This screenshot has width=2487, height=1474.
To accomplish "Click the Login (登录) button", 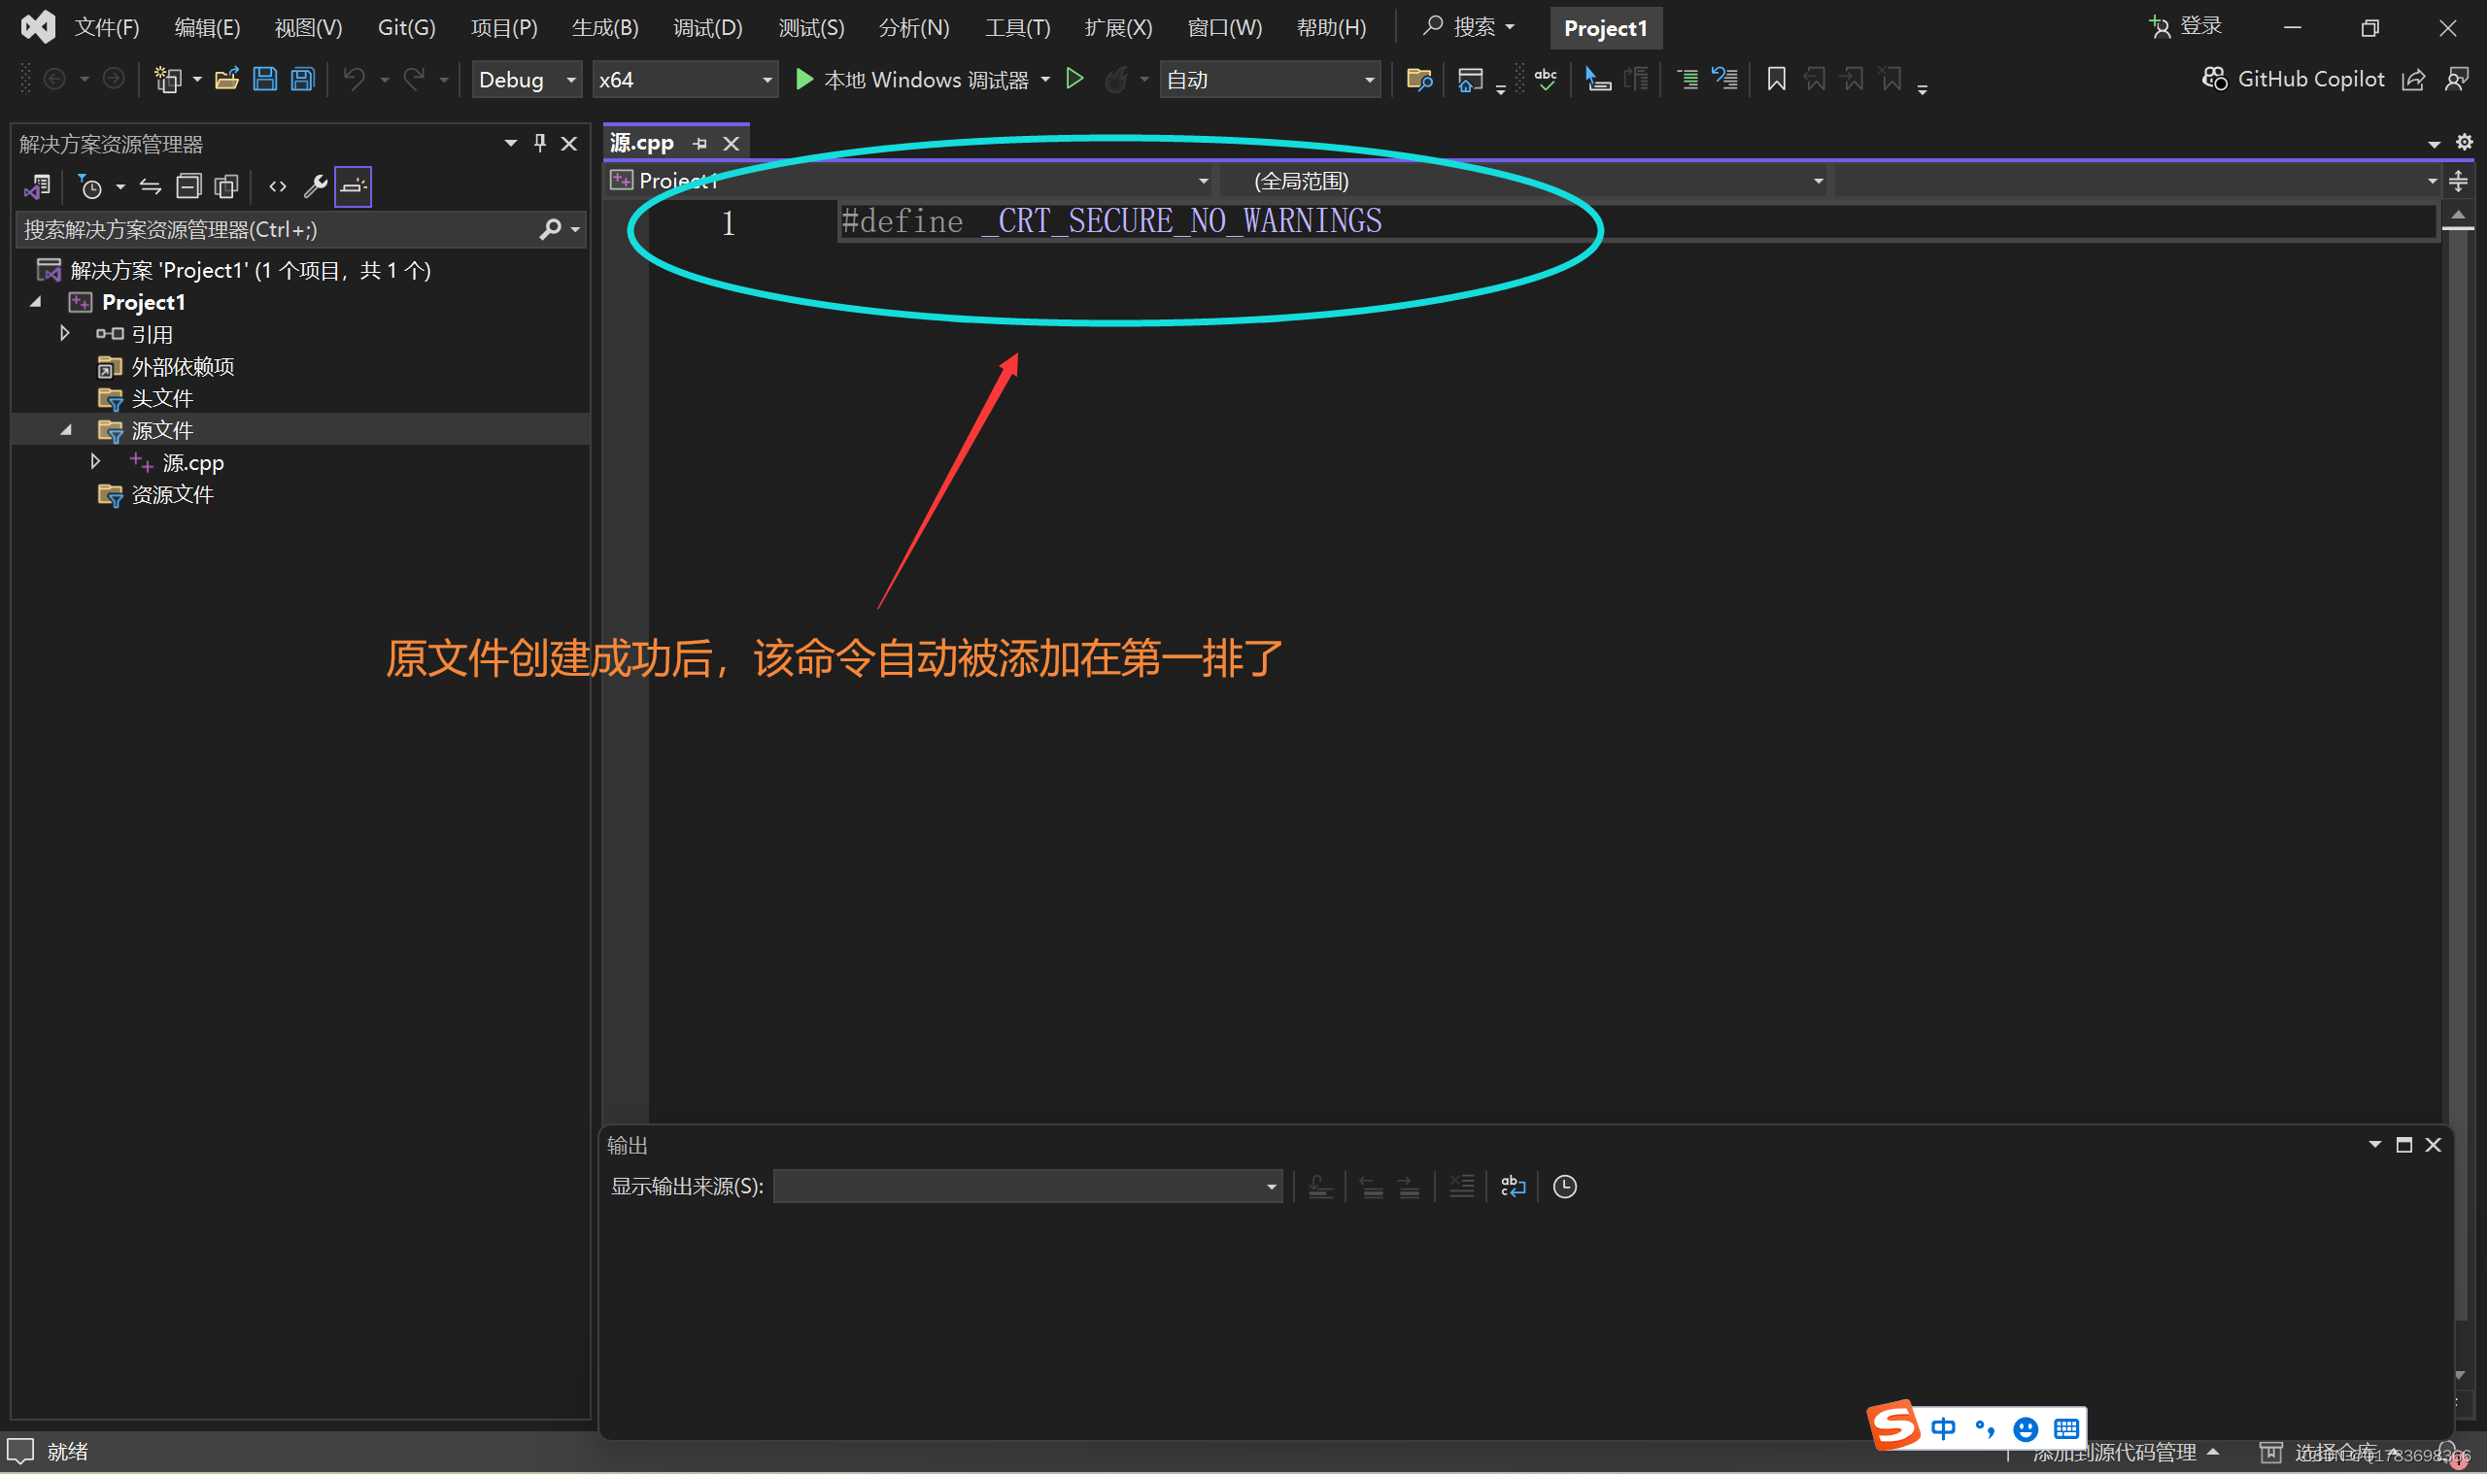I will click(2186, 27).
